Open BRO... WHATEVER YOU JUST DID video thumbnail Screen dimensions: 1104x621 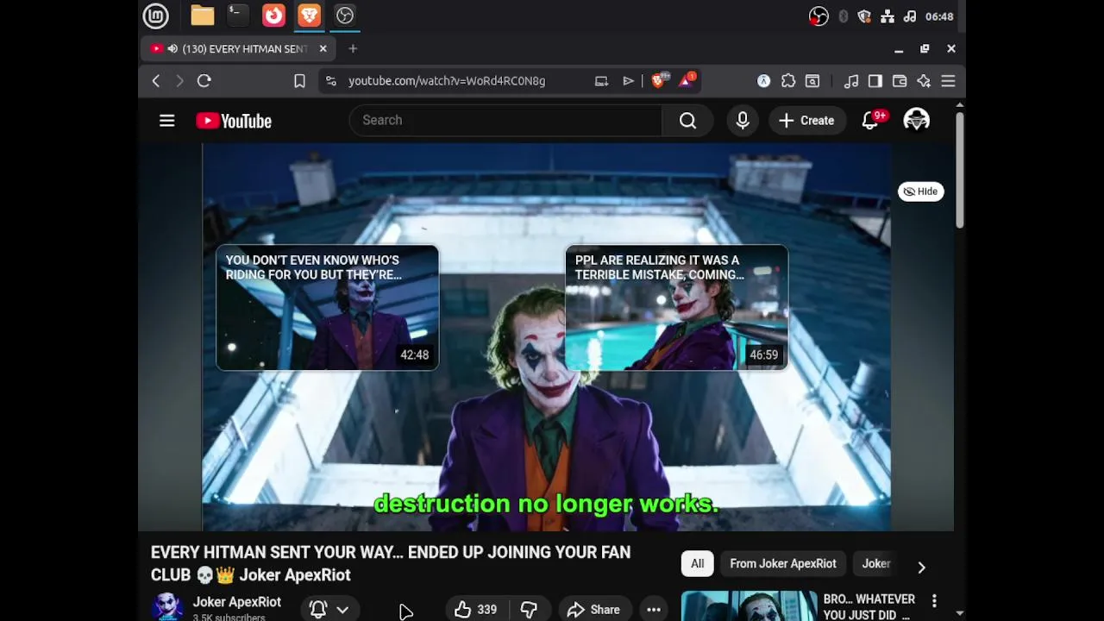[749, 606]
